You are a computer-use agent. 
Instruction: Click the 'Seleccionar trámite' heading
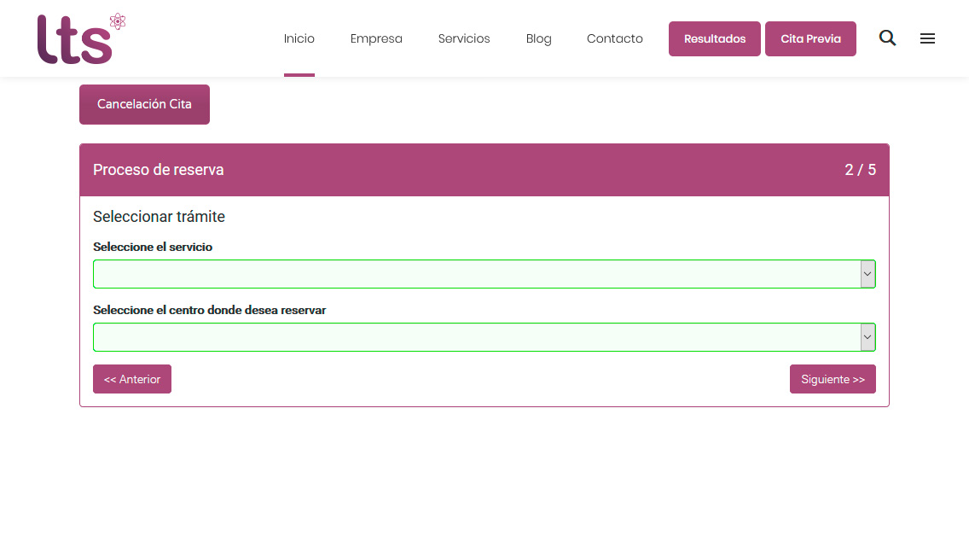pyautogui.click(x=159, y=217)
